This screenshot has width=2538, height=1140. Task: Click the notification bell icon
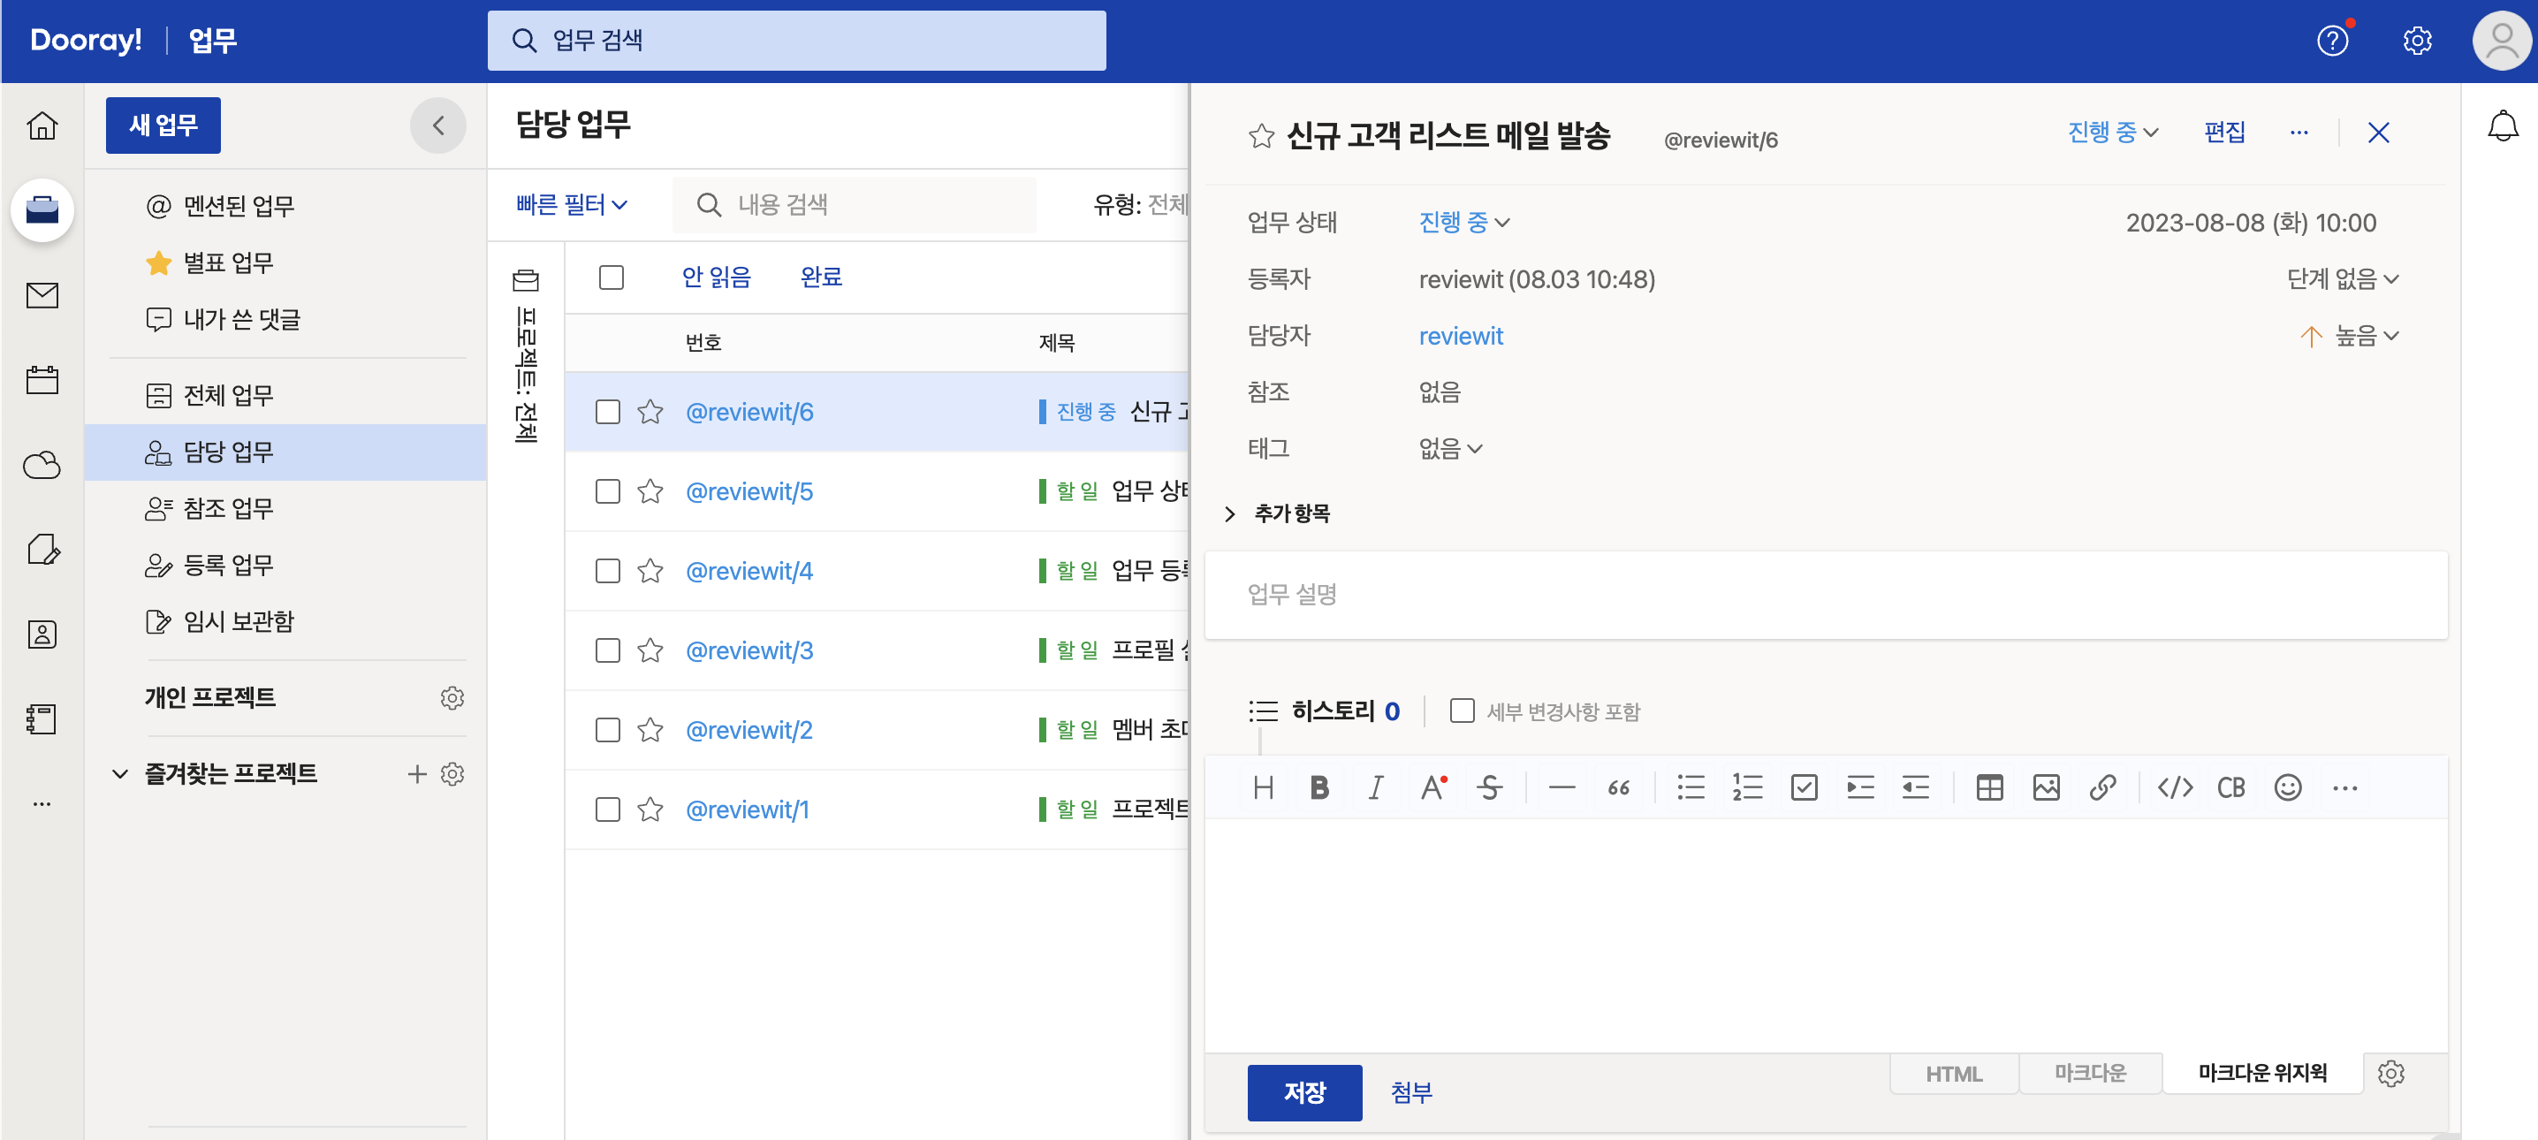(2502, 126)
